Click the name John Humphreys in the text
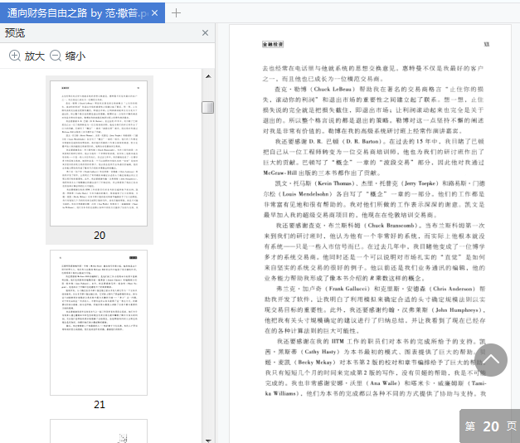 [456, 310]
